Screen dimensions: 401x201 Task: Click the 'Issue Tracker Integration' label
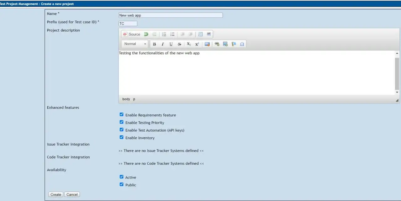point(68,144)
